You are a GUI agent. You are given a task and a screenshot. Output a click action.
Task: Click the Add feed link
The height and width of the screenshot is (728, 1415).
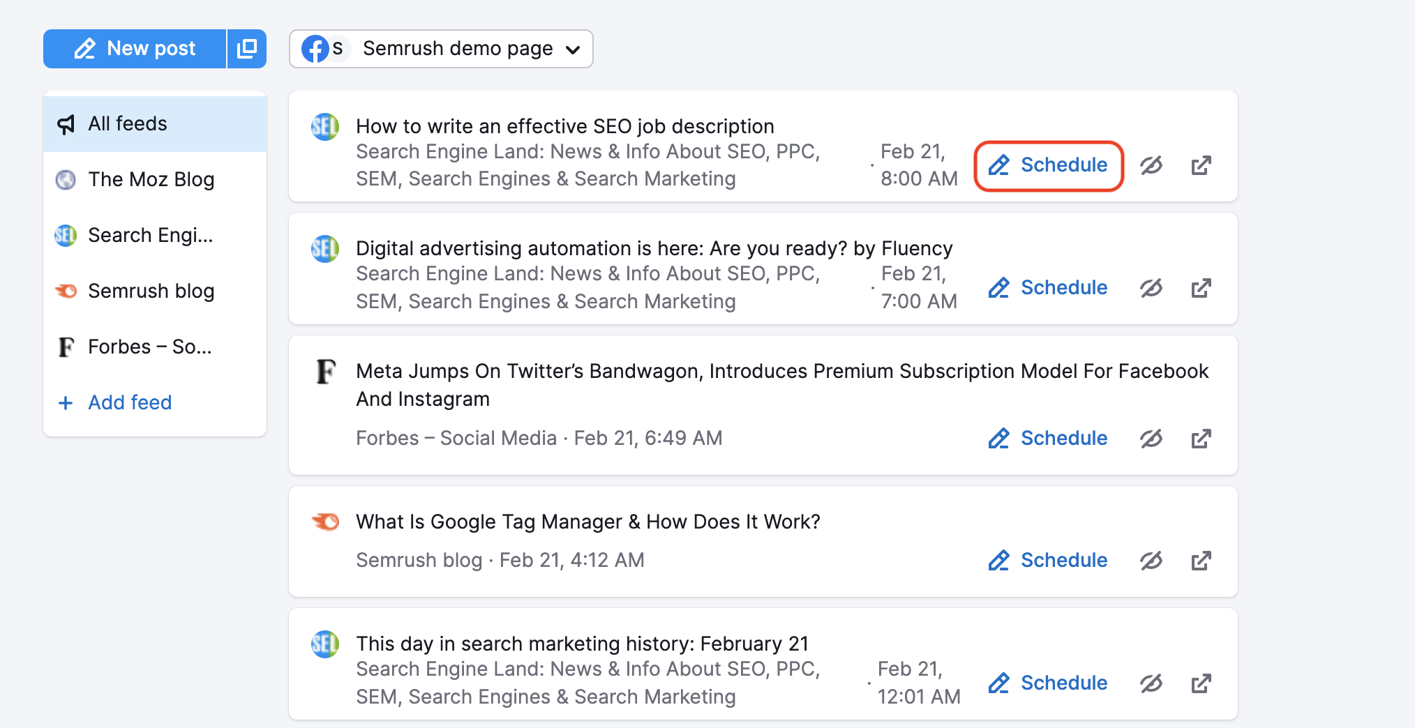point(129,403)
